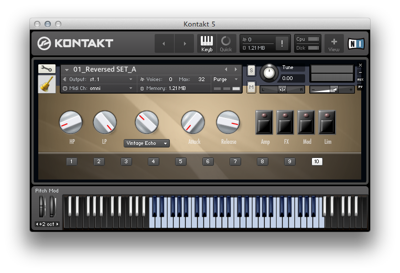
Task: Open the wrench instrument edit mode
Action: (x=47, y=69)
